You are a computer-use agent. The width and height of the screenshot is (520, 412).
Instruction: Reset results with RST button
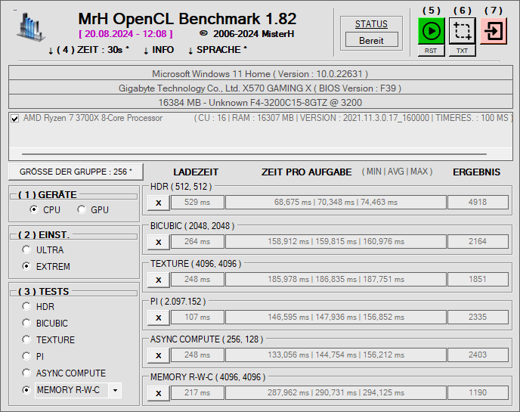[x=431, y=51]
